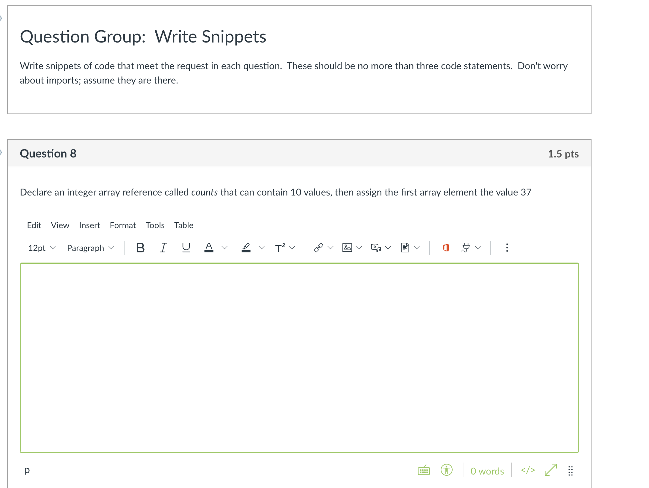
Task: Apply the text color A swatch
Action: (209, 248)
